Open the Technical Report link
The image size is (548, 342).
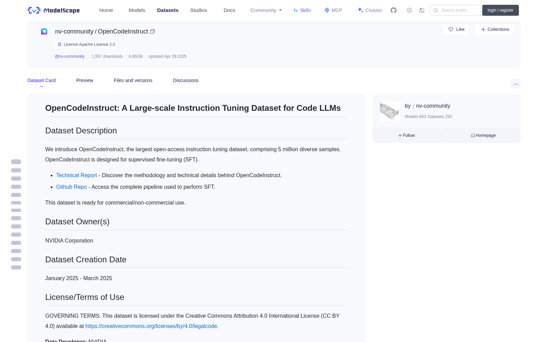(76, 175)
